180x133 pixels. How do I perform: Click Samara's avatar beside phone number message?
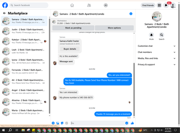tap(55, 98)
